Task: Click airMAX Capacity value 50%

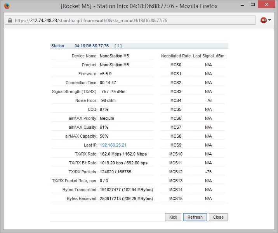Action: (104, 136)
